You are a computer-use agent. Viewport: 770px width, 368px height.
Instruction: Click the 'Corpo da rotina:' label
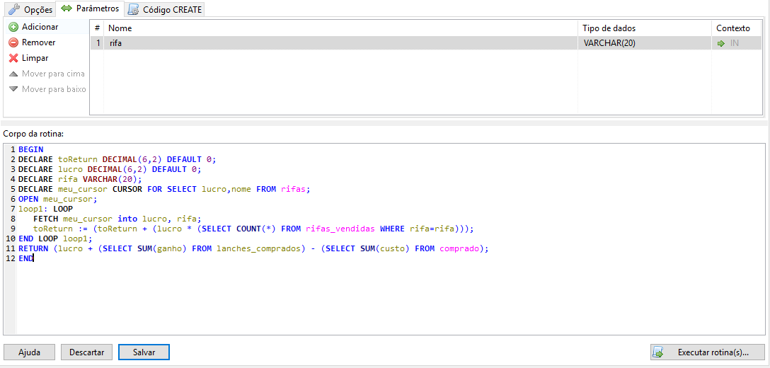coord(34,133)
